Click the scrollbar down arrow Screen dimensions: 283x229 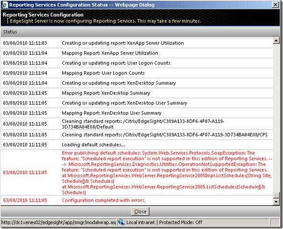click(276, 202)
